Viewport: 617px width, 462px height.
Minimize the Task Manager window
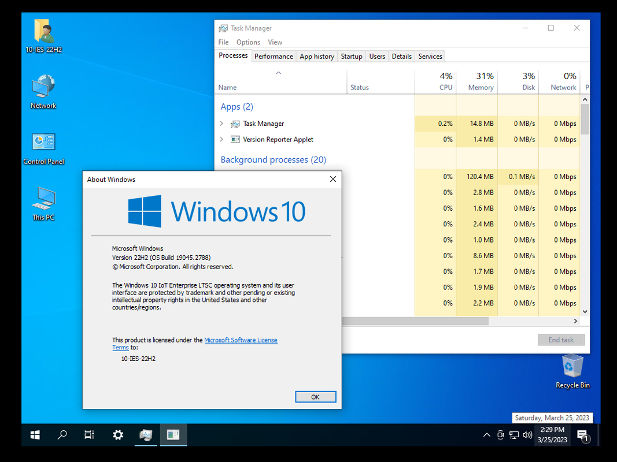(525, 28)
